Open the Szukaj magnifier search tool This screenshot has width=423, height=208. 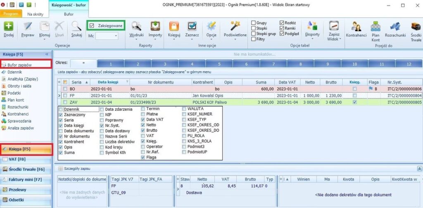point(76,26)
